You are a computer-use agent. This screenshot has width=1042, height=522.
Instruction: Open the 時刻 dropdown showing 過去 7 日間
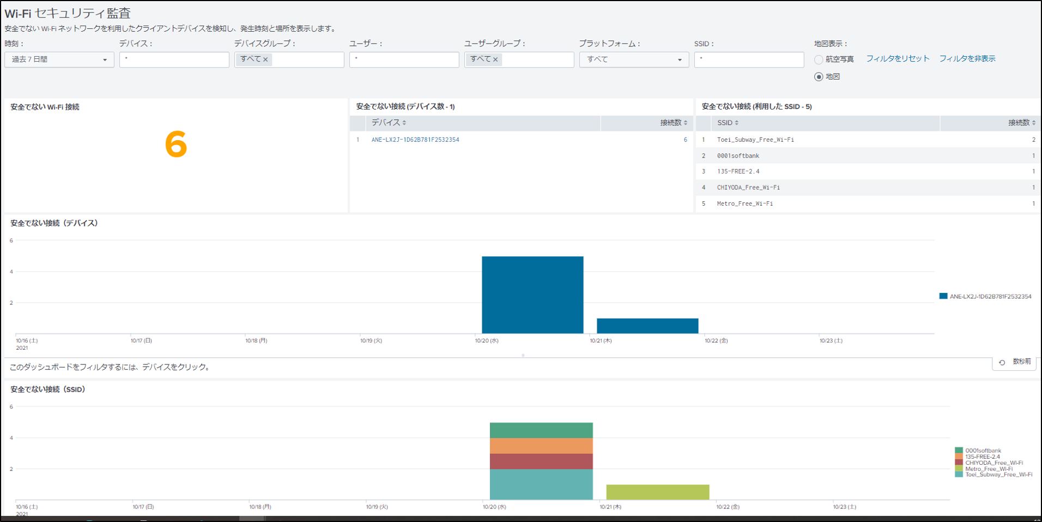click(x=59, y=59)
